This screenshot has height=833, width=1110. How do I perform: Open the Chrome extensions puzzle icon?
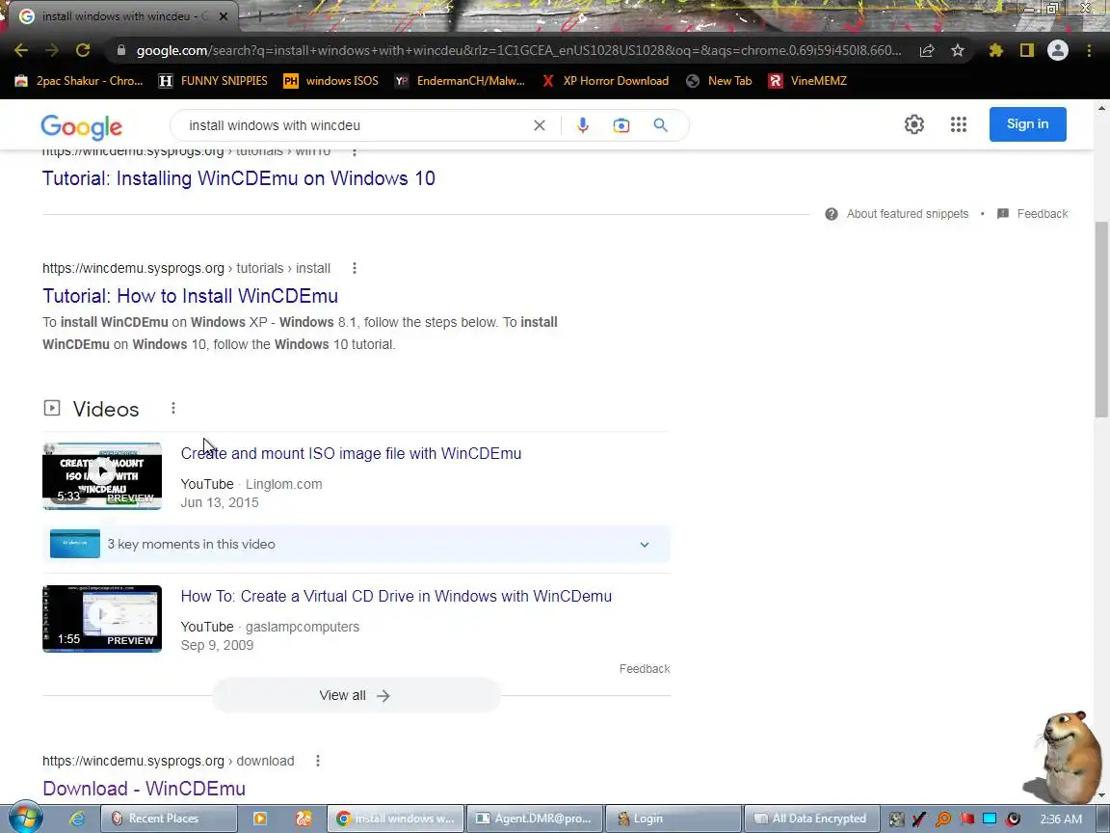pyautogui.click(x=996, y=50)
